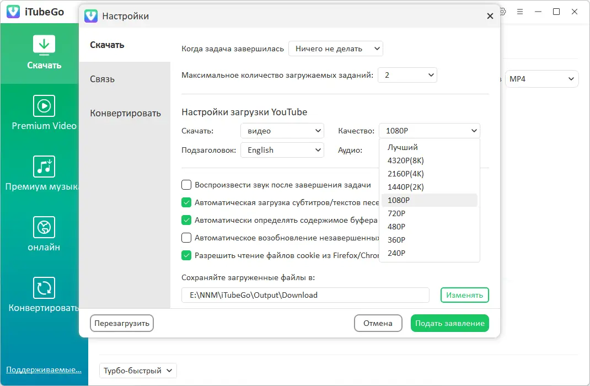Screen dimensions: 590x386
Task: Open the settings gear icon
Action: click(x=502, y=11)
